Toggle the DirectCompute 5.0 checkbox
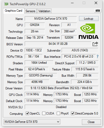This screenshot has width=104, height=128. pyautogui.click(x=73, y=113)
